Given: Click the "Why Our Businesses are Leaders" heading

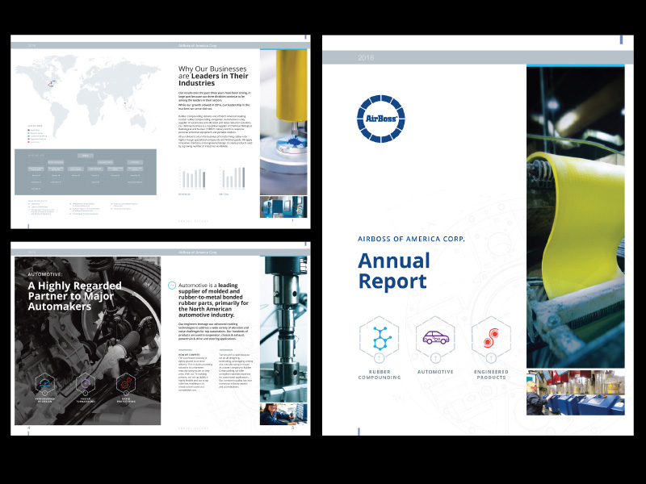Looking at the screenshot, I should pos(213,76).
